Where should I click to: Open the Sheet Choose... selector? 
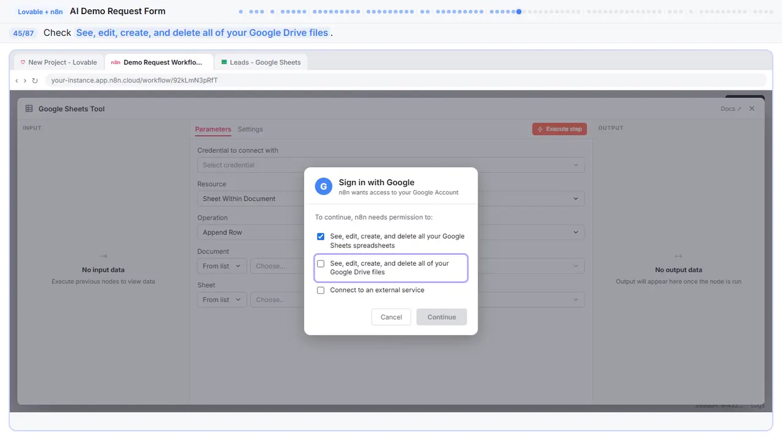pos(417,299)
